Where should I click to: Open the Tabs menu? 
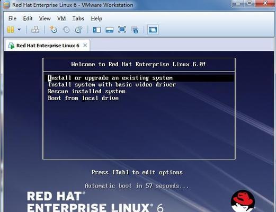pyautogui.click(x=78, y=19)
